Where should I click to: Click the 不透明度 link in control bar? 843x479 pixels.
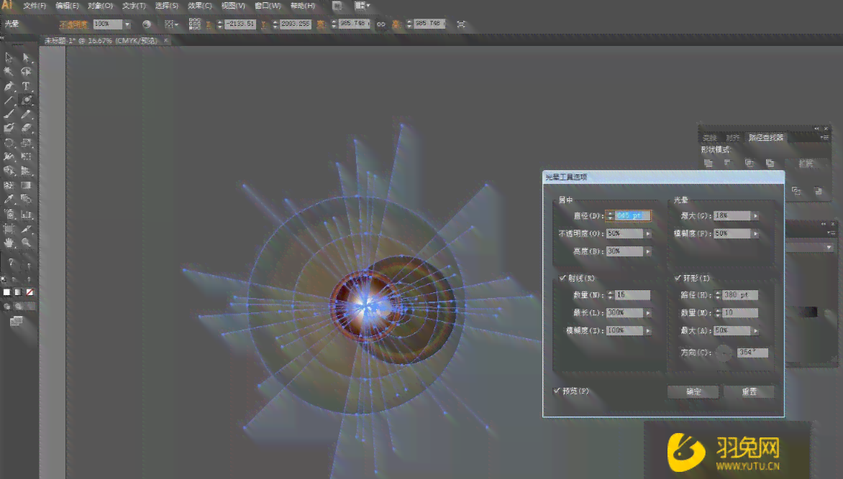pos(73,24)
